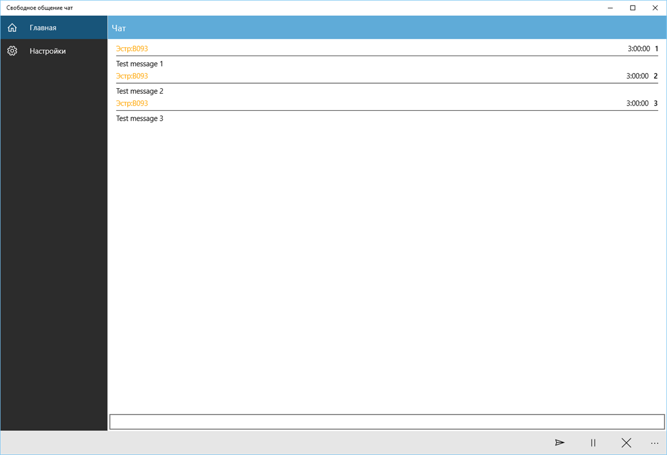The width and height of the screenshot is (667, 455).
Task: Select the text 'Test message 2'
Action: pos(139,91)
